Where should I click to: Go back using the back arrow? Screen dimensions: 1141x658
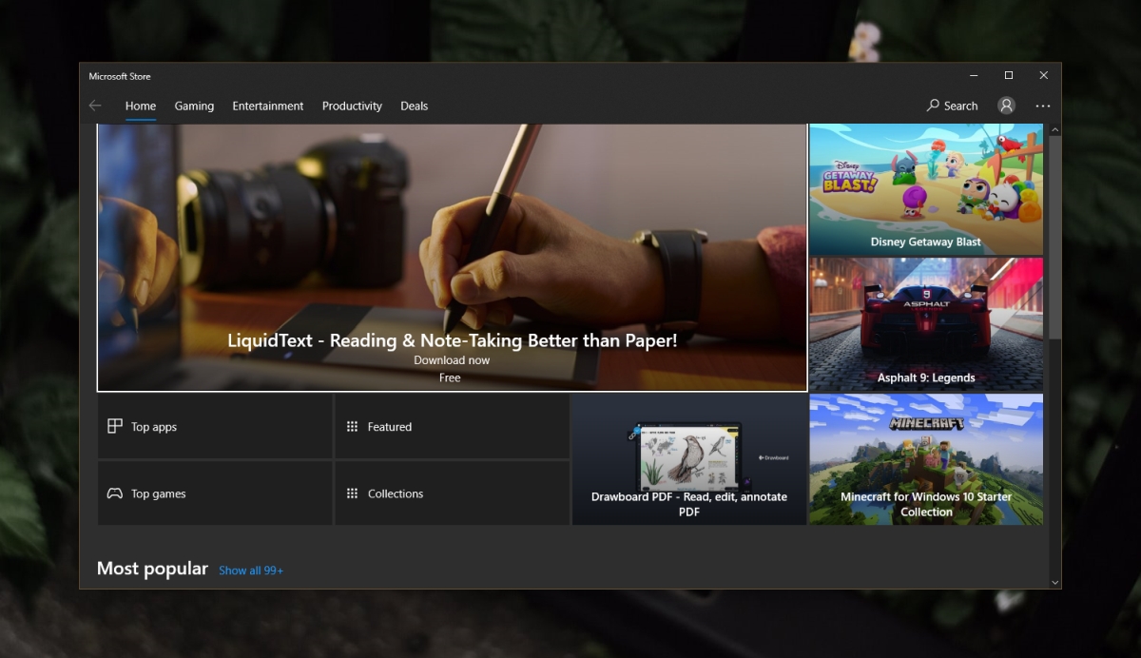(x=95, y=106)
